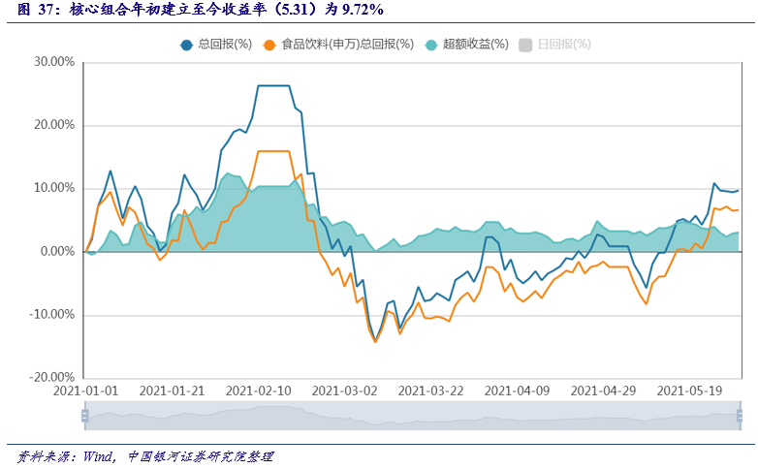Enable the greyed-out 日回报(%) legend series
Viewport: 758px width, 469px height.
555,45
